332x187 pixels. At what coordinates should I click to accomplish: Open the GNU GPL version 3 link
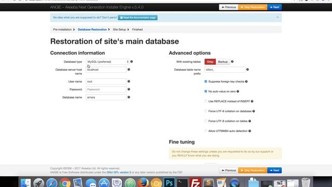119,172
